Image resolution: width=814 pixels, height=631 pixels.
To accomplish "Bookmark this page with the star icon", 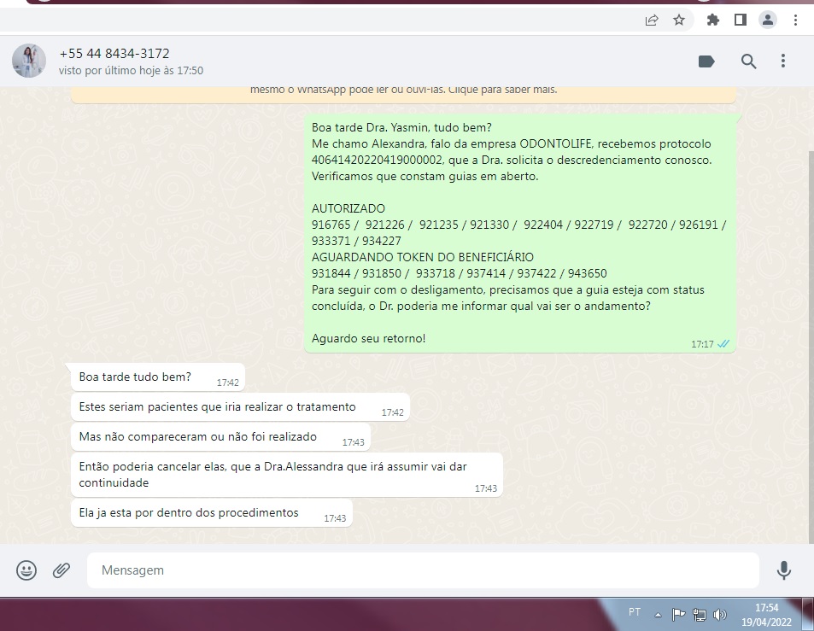I will (679, 20).
